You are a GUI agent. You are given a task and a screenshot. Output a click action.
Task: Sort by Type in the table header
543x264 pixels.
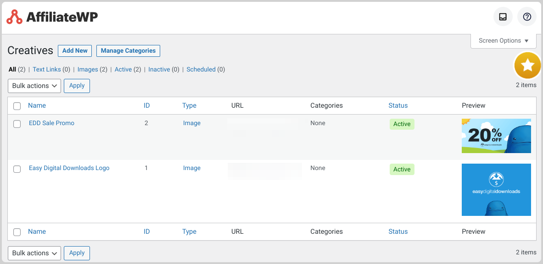click(x=190, y=105)
